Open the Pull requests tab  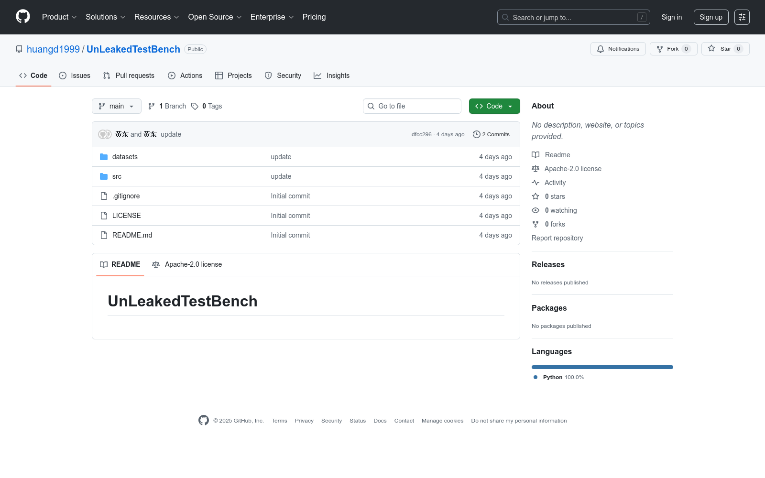(x=129, y=76)
